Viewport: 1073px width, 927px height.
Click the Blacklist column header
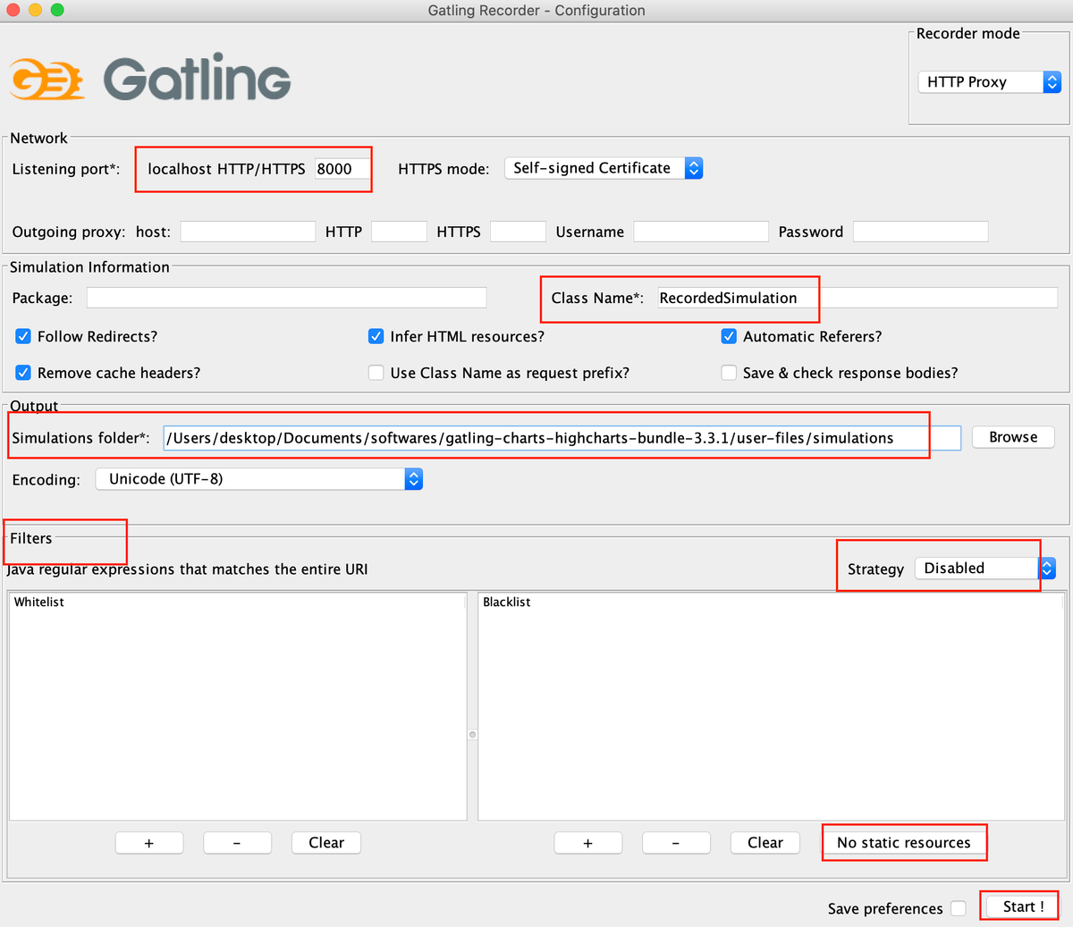pyautogui.click(x=772, y=602)
